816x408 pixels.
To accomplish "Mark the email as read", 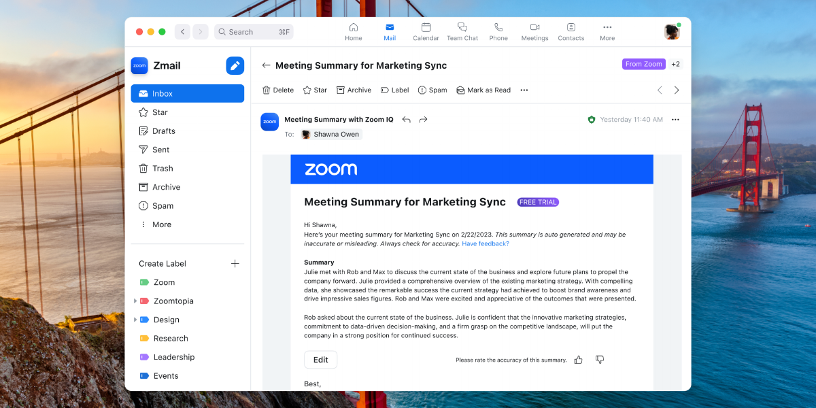I will pyautogui.click(x=483, y=90).
